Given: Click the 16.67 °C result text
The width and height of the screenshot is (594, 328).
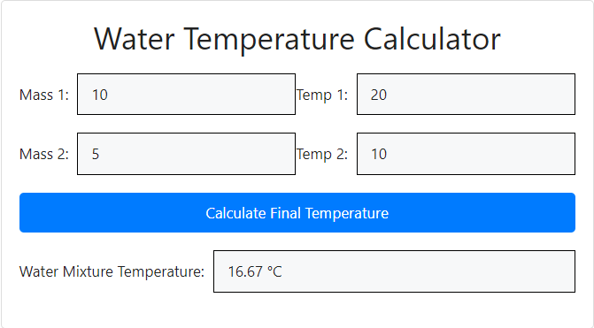Looking at the screenshot, I should coord(255,271).
